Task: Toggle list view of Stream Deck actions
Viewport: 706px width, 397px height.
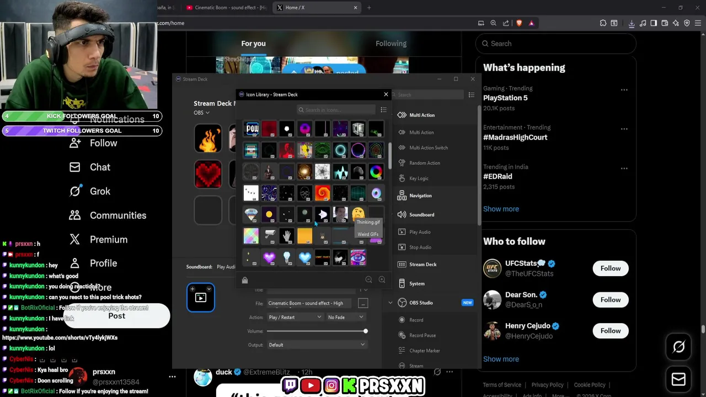Action: coord(471,95)
